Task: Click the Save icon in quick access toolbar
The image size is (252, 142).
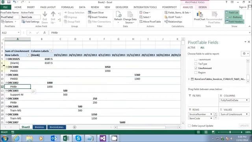Action: point(9,2)
